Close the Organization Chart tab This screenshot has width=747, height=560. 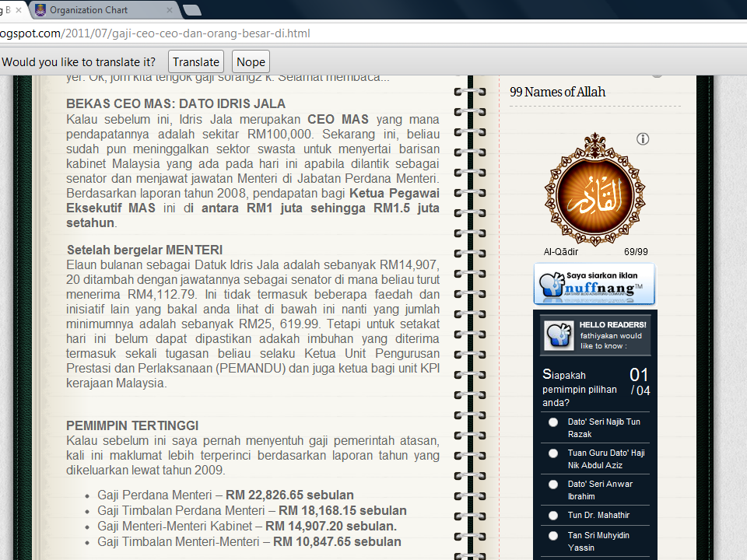point(169,10)
